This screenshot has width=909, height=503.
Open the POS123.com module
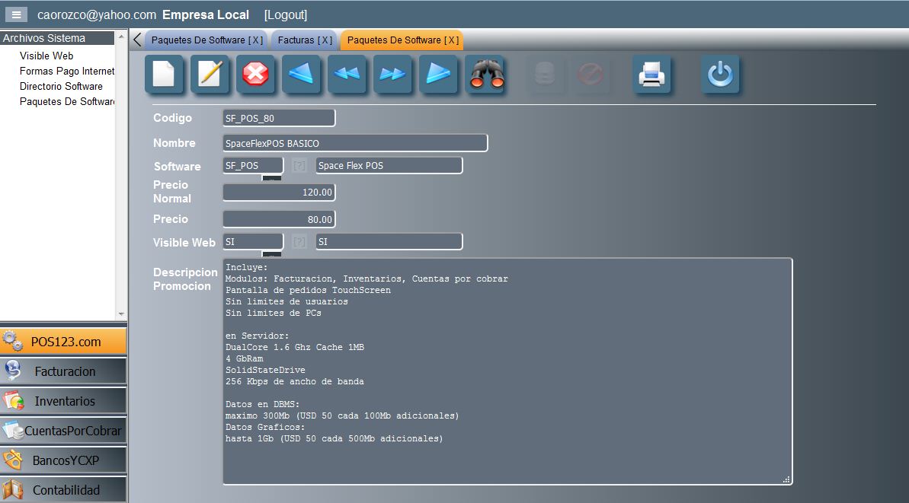pos(63,342)
